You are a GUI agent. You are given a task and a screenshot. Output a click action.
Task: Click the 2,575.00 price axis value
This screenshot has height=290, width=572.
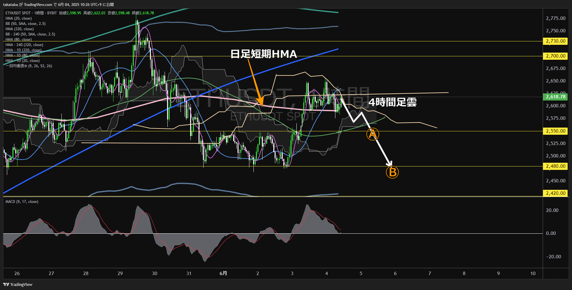555,118
